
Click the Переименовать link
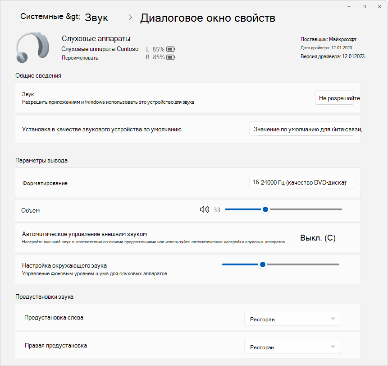[80, 58]
